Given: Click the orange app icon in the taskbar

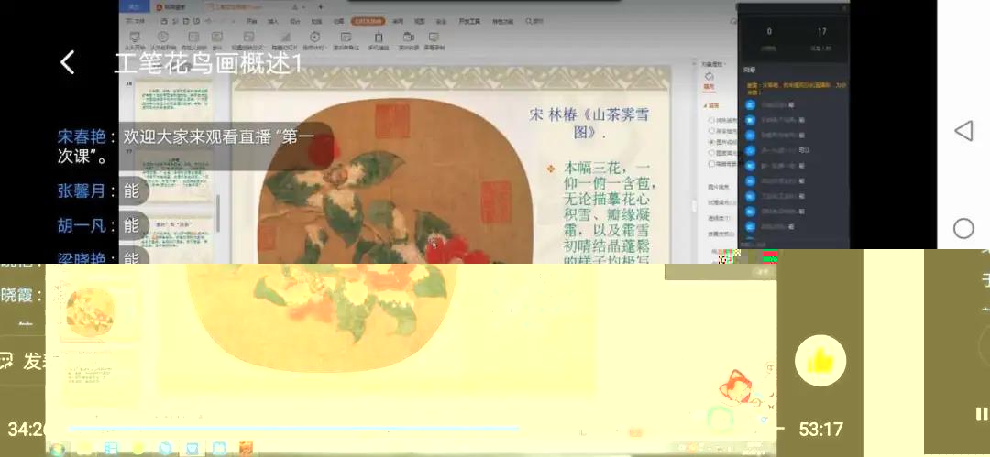Looking at the screenshot, I should tap(247, 448).
